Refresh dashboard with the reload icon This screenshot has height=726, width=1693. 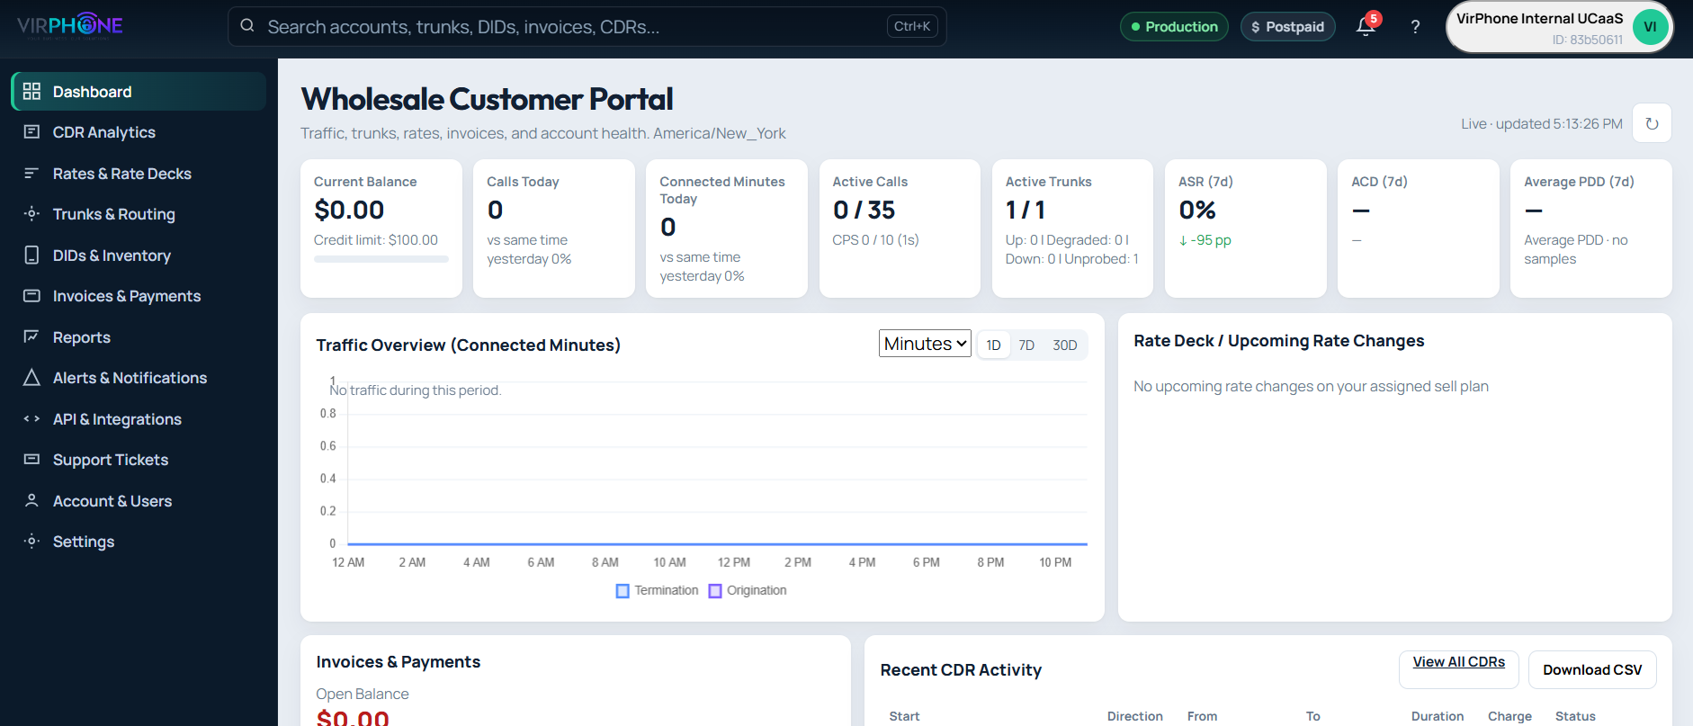point(1652,123)
